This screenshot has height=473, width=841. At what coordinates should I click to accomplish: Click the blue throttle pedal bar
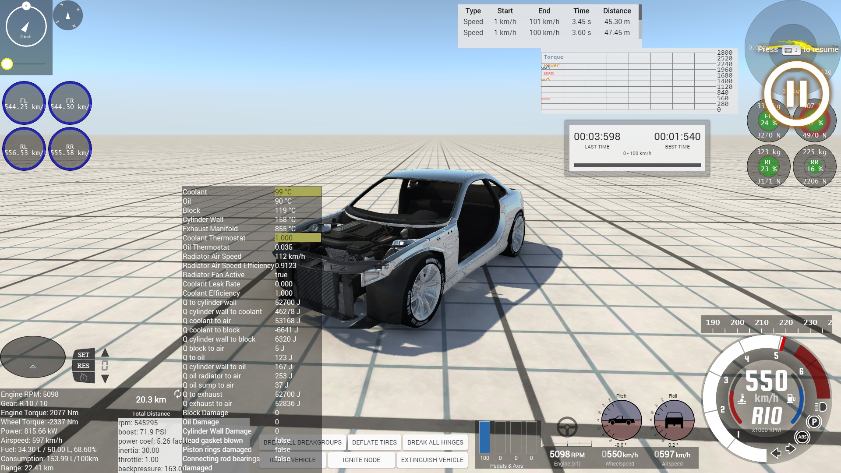(x=484, y=437)
